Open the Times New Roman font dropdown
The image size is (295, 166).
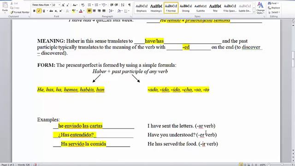pos(50,5)
